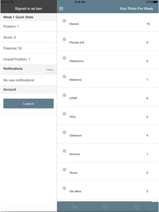Select the Arizona pick row
Viewport: 159px width, 212px height.
[x=108, y=153]
